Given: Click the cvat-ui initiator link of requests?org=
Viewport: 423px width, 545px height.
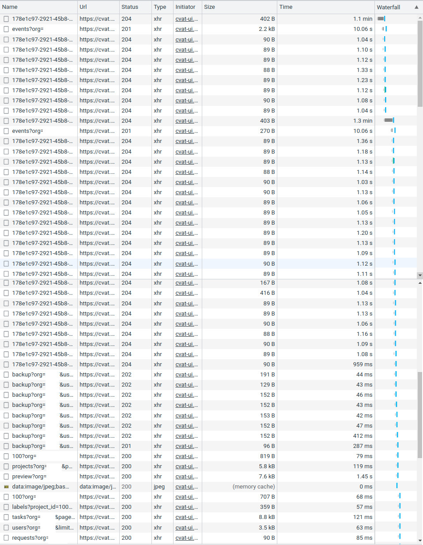Looking at the screenshot, I should pyautogui.click(x=185, y=537).
